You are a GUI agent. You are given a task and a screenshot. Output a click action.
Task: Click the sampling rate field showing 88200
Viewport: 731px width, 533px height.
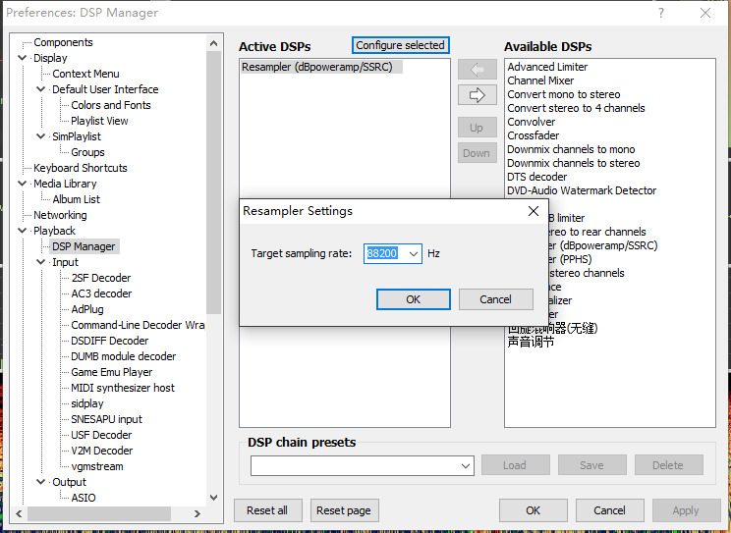(382, 253)
